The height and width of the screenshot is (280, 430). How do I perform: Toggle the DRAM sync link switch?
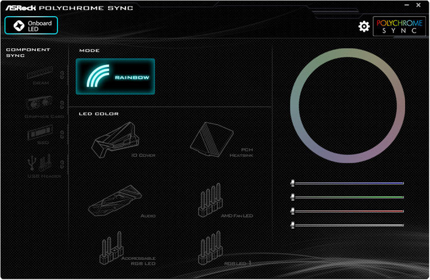point(62,74)
